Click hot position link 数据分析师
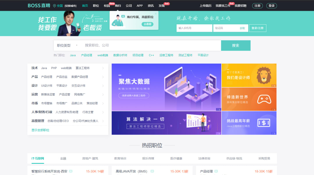This screenshot has width=314, height=175. tap(120, 55)
